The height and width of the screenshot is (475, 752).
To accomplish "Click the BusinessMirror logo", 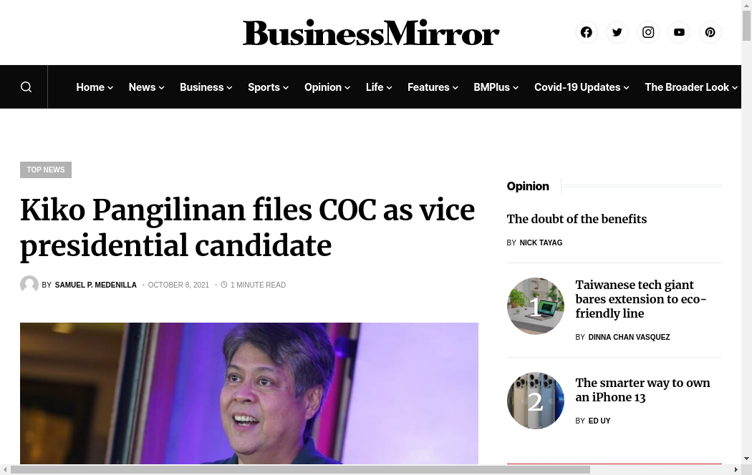I will pos(371,33).
